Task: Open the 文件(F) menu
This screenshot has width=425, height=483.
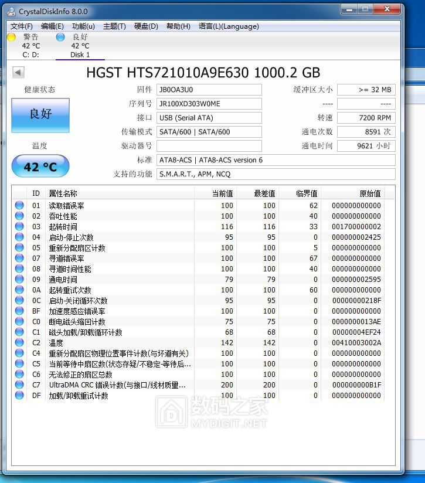Action: pyautogui.click(x=22, y=26)
